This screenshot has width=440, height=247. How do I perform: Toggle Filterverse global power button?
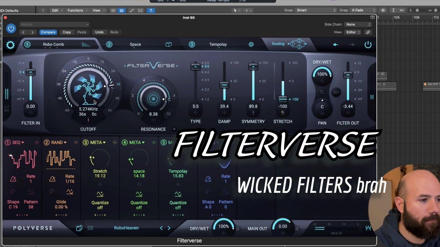coord(368,45)
